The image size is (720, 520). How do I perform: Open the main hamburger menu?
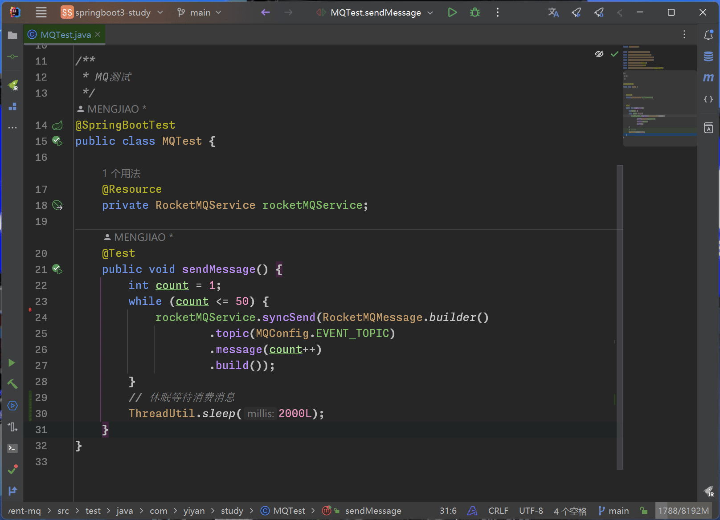(x=41, y=12)
